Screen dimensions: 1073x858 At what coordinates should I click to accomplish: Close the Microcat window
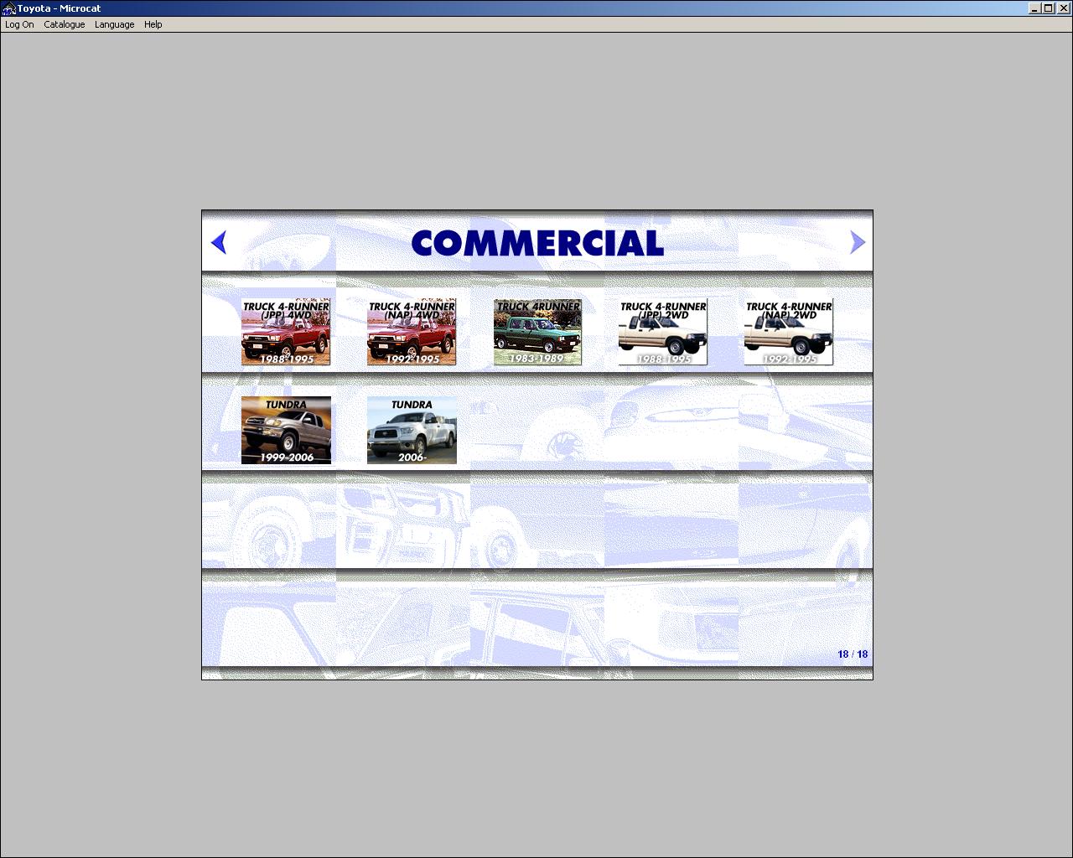(1063, 8)
